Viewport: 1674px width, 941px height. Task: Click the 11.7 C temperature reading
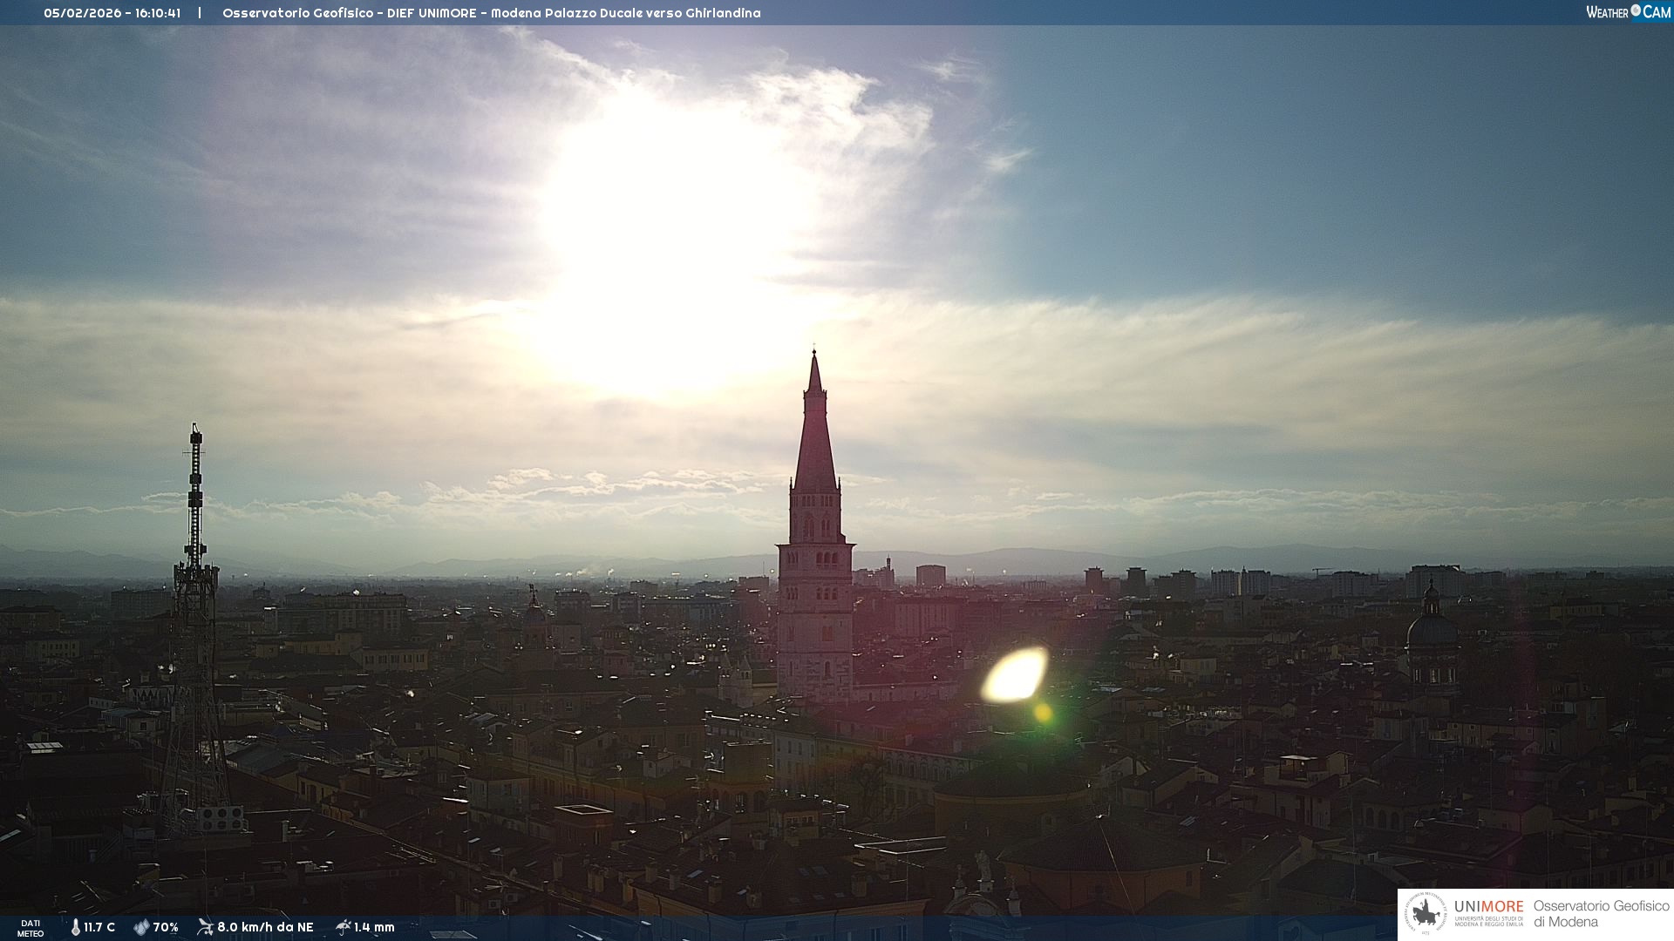pyautogui.click(x=99, y=927)
